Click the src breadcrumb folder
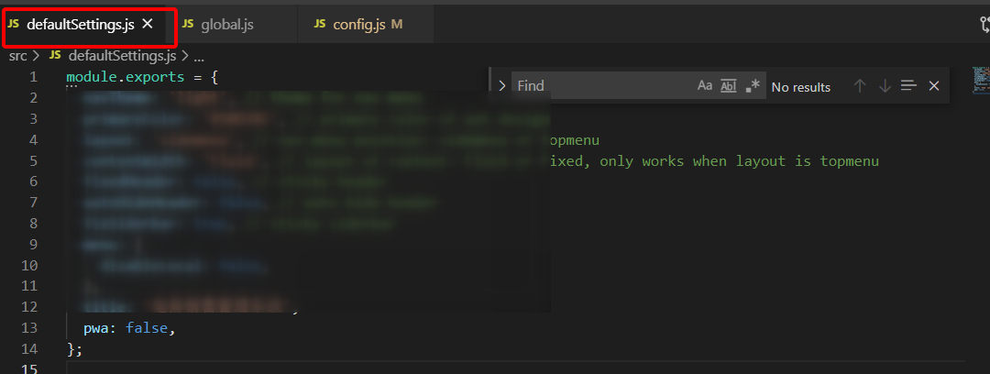990x374 pixels. coord(18,56)
